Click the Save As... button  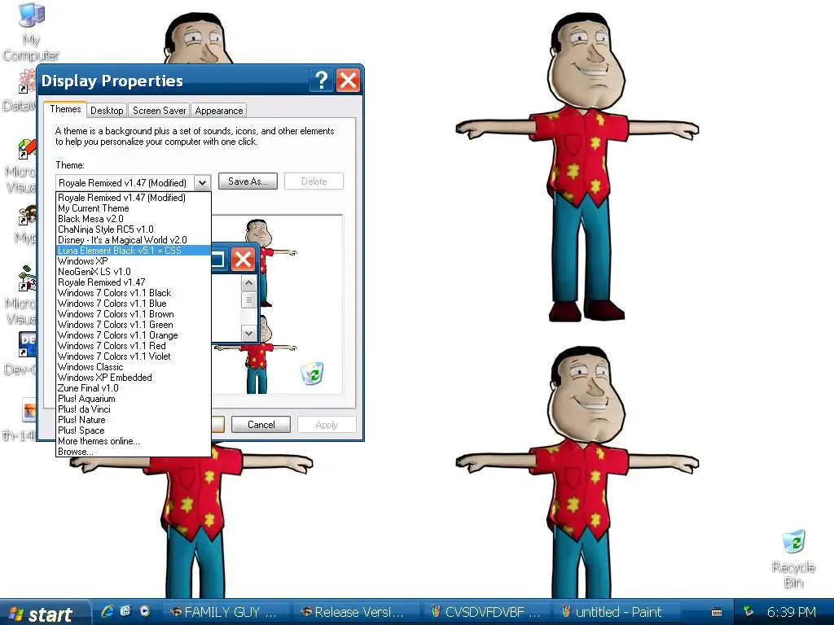(x=248, y=181)
